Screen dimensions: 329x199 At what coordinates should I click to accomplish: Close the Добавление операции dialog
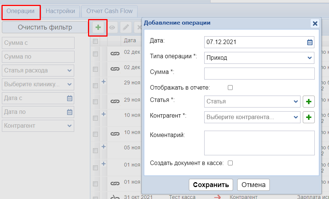315,23
